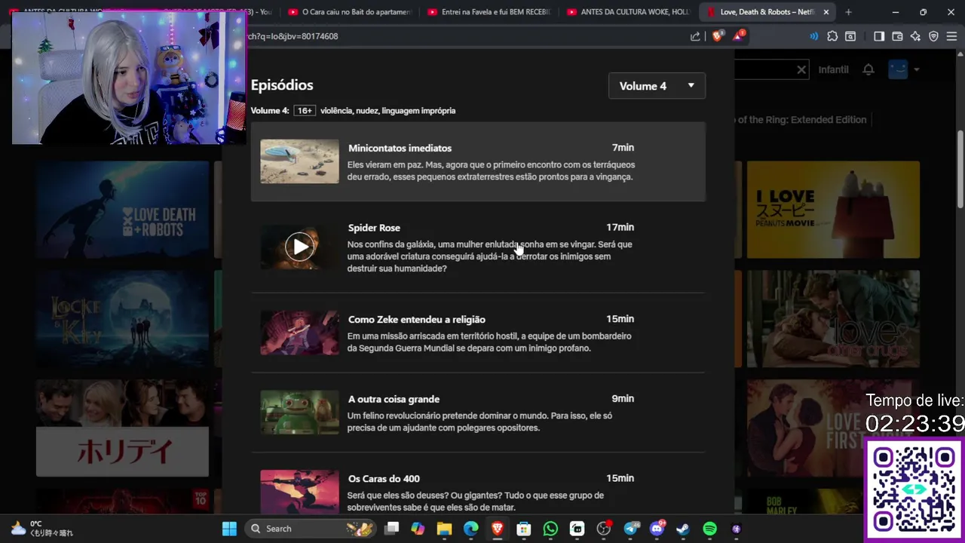
Task: Select Como Zeke entendeu a religião thumbnail
Action: 300,333
